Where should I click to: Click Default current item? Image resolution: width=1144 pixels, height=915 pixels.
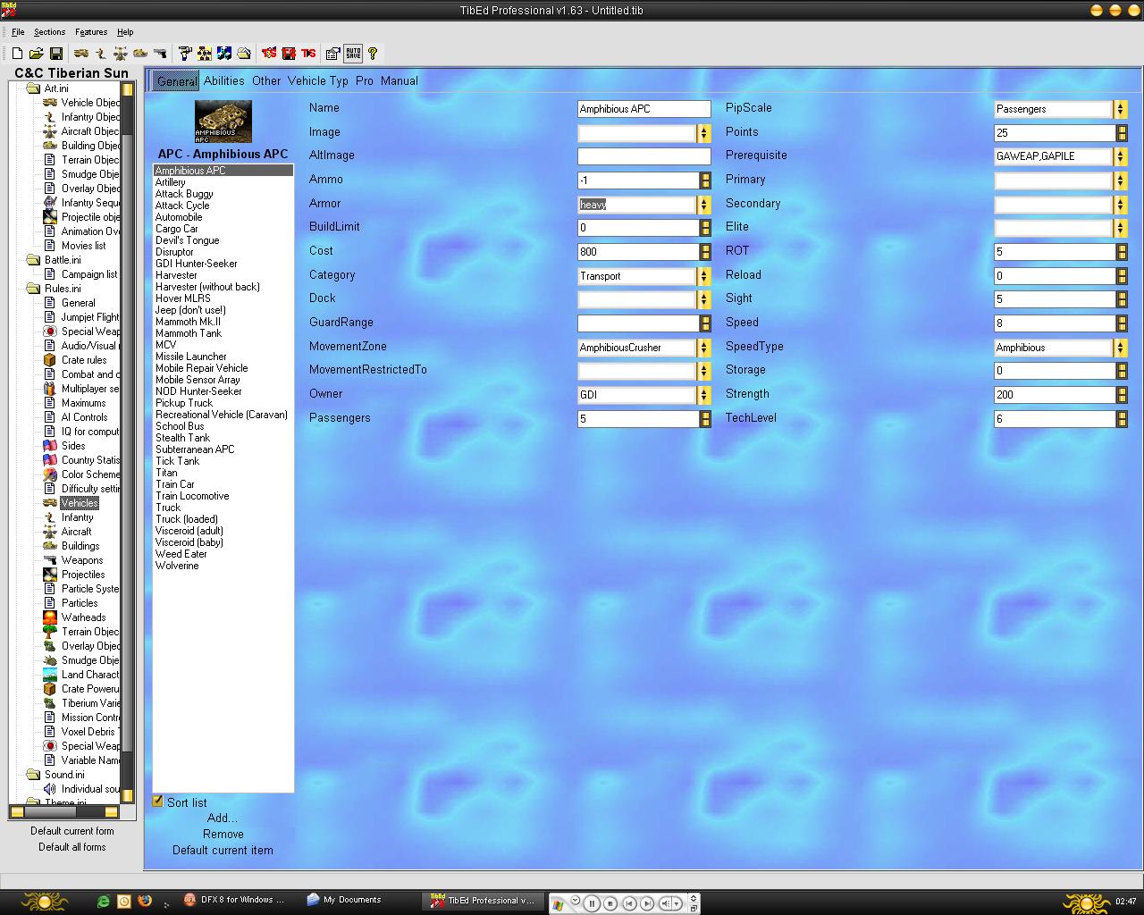(223, 850)
